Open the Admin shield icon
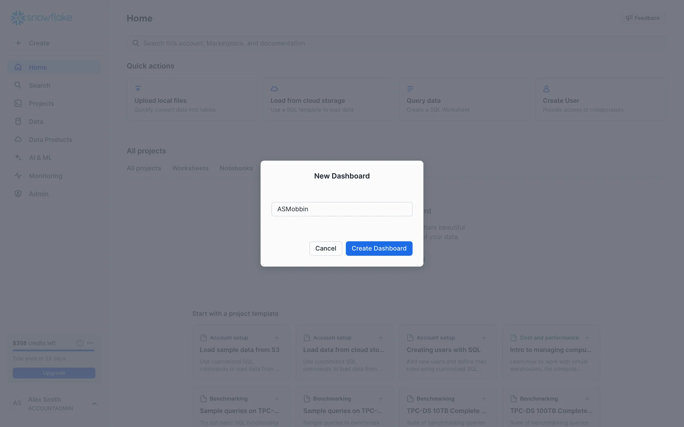 point(18,194)
